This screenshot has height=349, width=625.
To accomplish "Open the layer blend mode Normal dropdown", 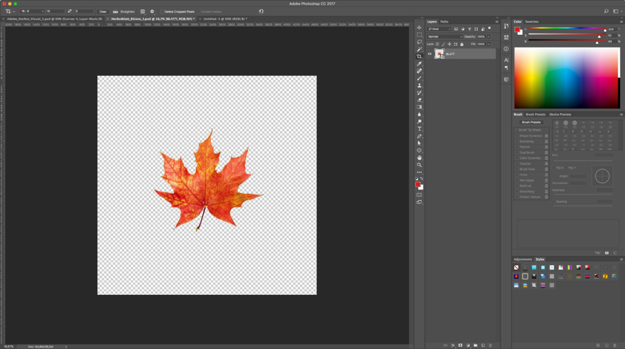I will tap(444, 37).
